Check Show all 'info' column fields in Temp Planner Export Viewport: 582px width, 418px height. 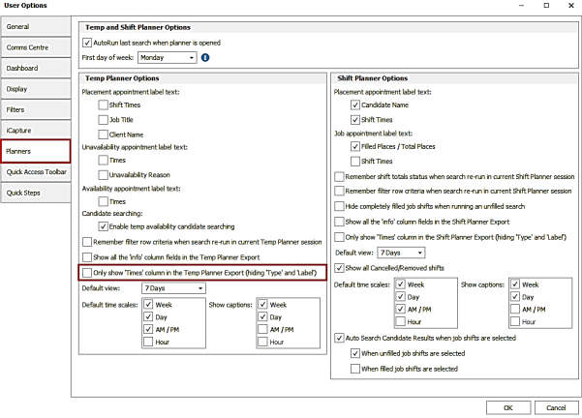87,257
